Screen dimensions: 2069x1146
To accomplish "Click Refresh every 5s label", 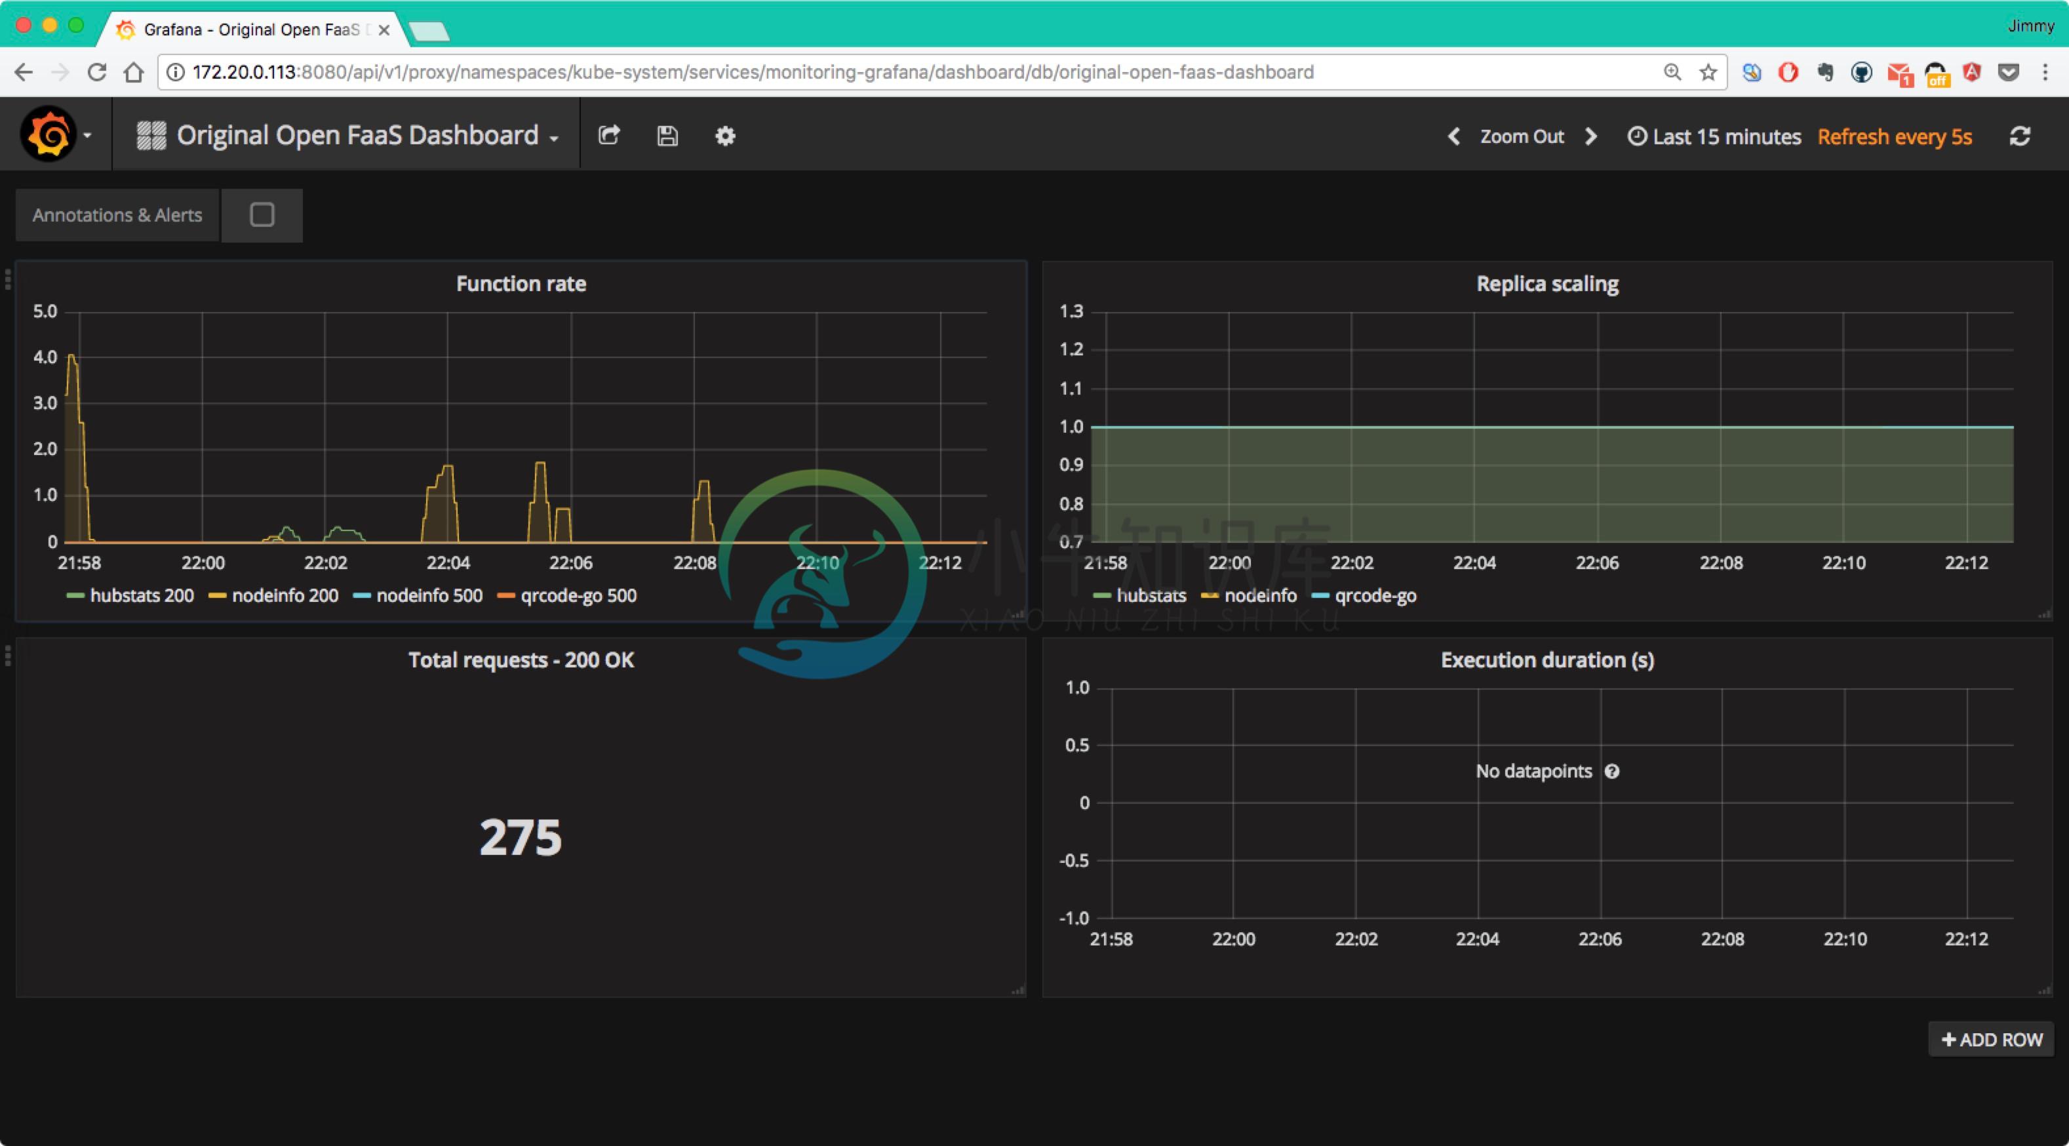I will tap(1895, 136).
